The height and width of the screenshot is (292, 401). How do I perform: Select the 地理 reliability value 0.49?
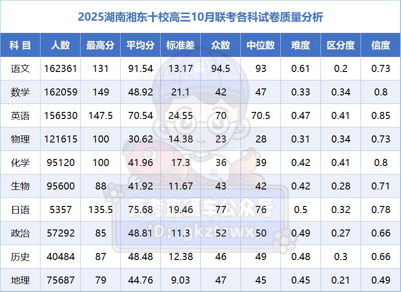[x=381, y=280]
